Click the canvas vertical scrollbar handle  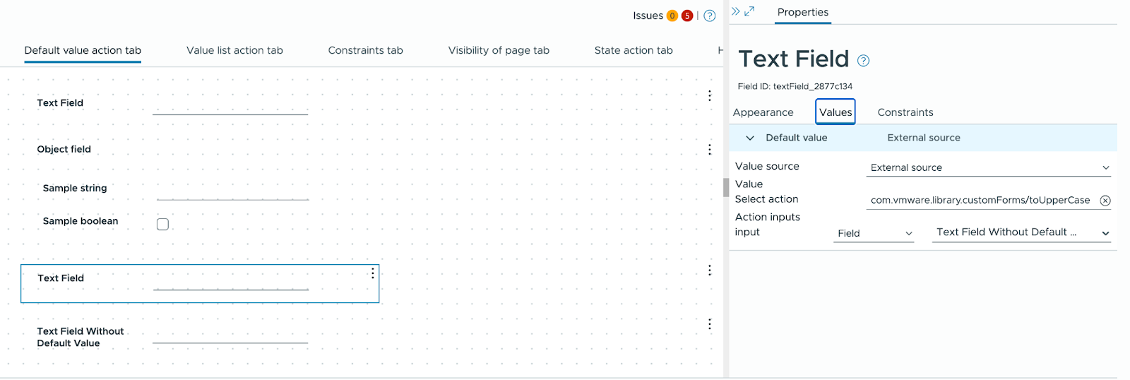(x=725, y=187)
